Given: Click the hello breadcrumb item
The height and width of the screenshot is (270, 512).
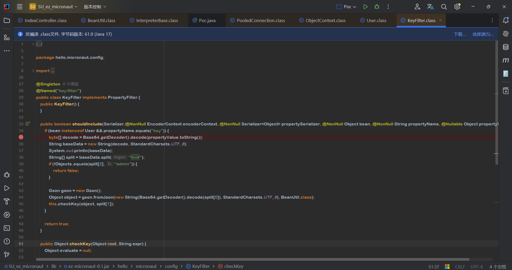Looking at the screenshot, I should click(x=122, y=266).
